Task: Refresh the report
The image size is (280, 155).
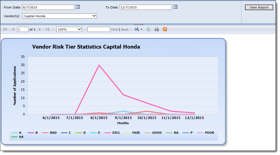Action: click(x=148, y=29)
